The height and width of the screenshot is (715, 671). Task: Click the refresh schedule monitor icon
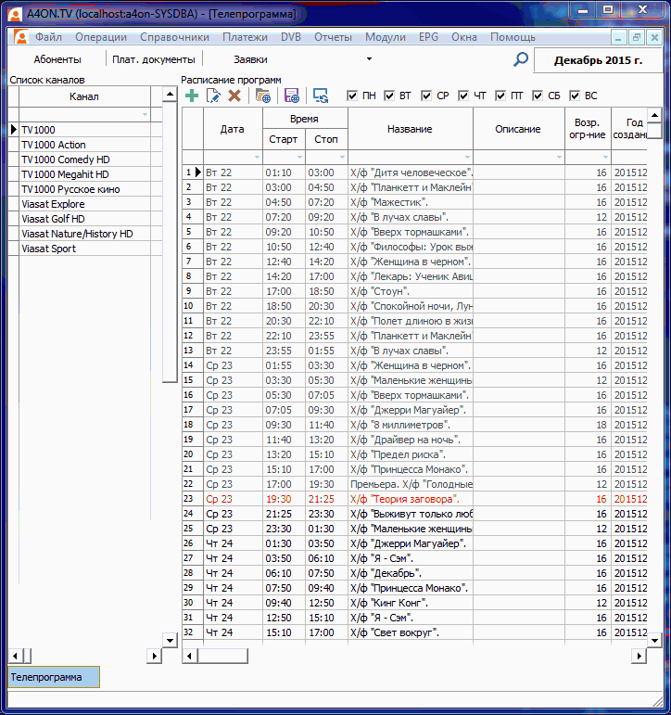click(x=321, y=96)
